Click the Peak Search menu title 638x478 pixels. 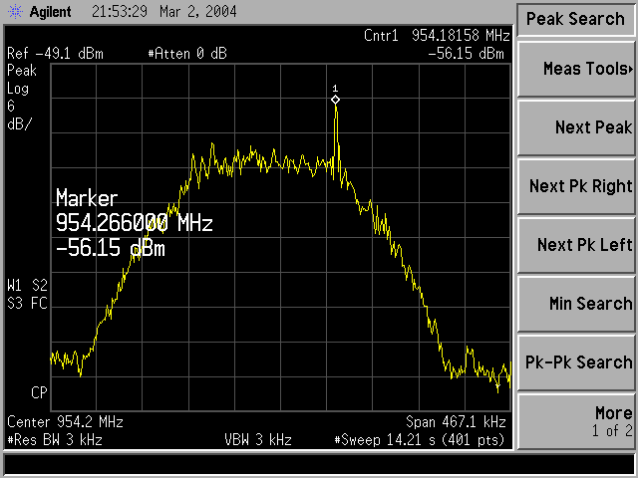[x=575, y=19]
